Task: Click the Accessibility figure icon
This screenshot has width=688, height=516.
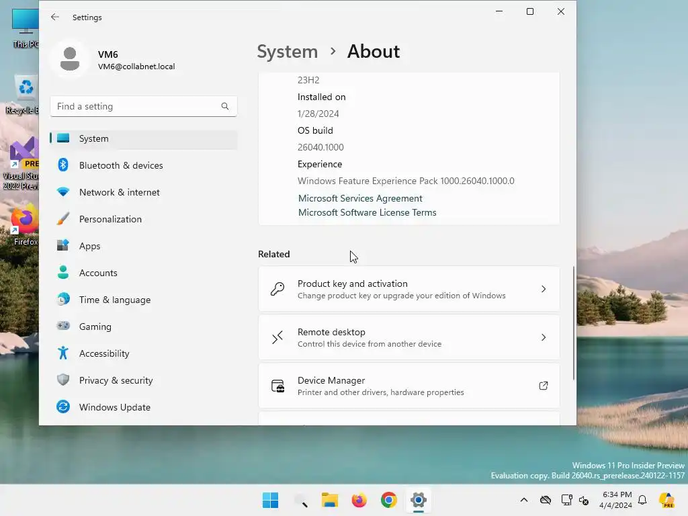Action: point(63,353)
